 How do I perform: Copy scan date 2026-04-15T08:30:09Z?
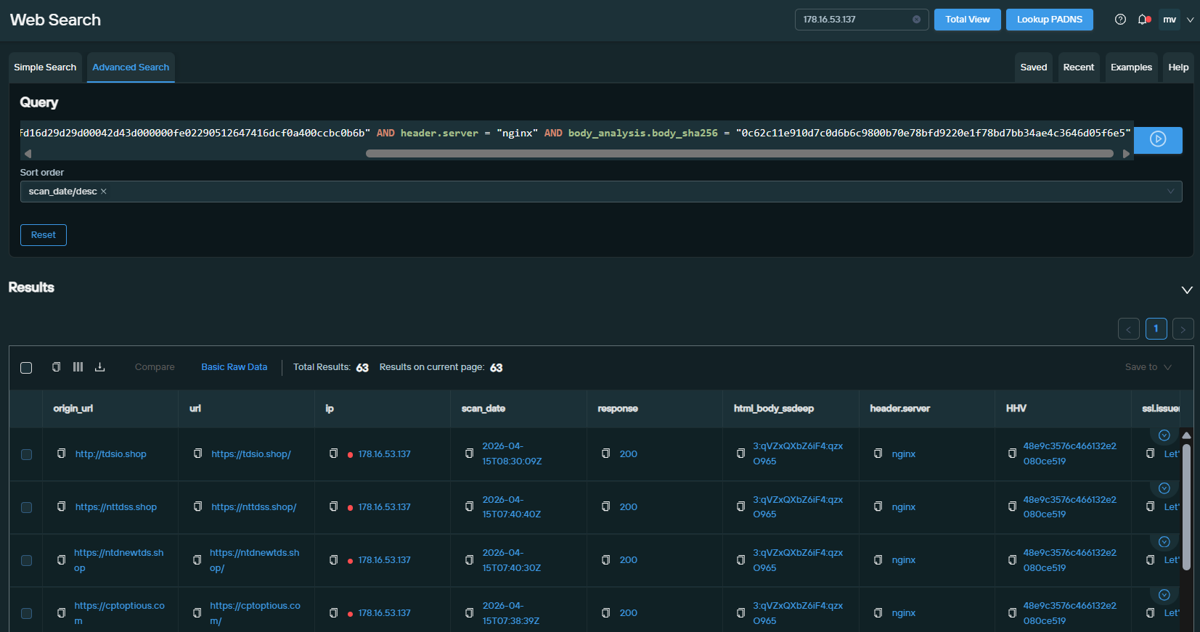click(470, 454)
